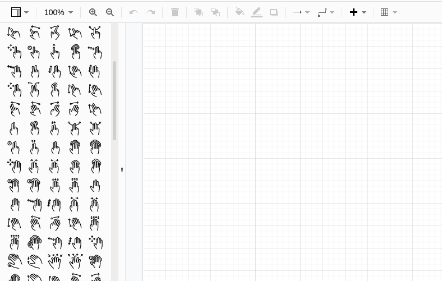Click the Delete trash can icon

coord(175,12)
